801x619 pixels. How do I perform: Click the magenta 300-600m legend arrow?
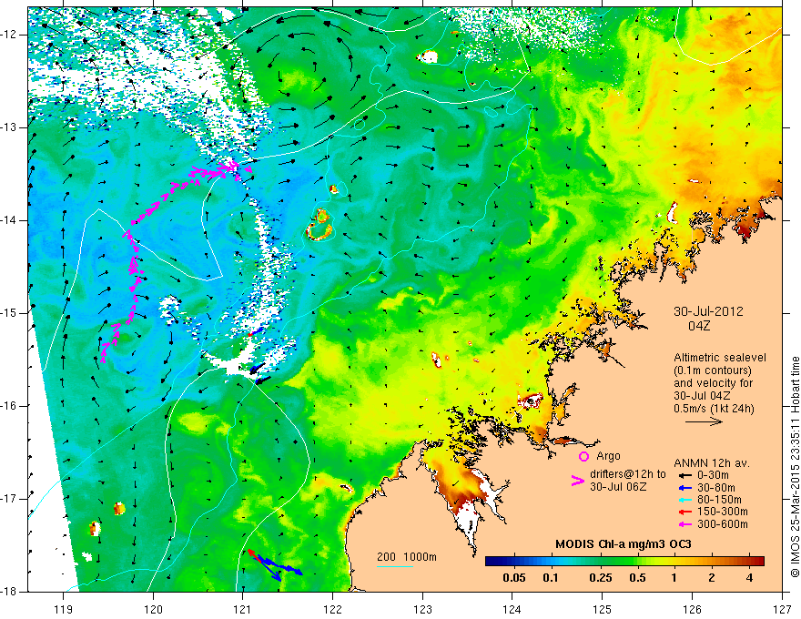click(684, 524)
